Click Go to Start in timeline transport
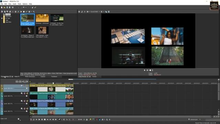 point(47,120)
